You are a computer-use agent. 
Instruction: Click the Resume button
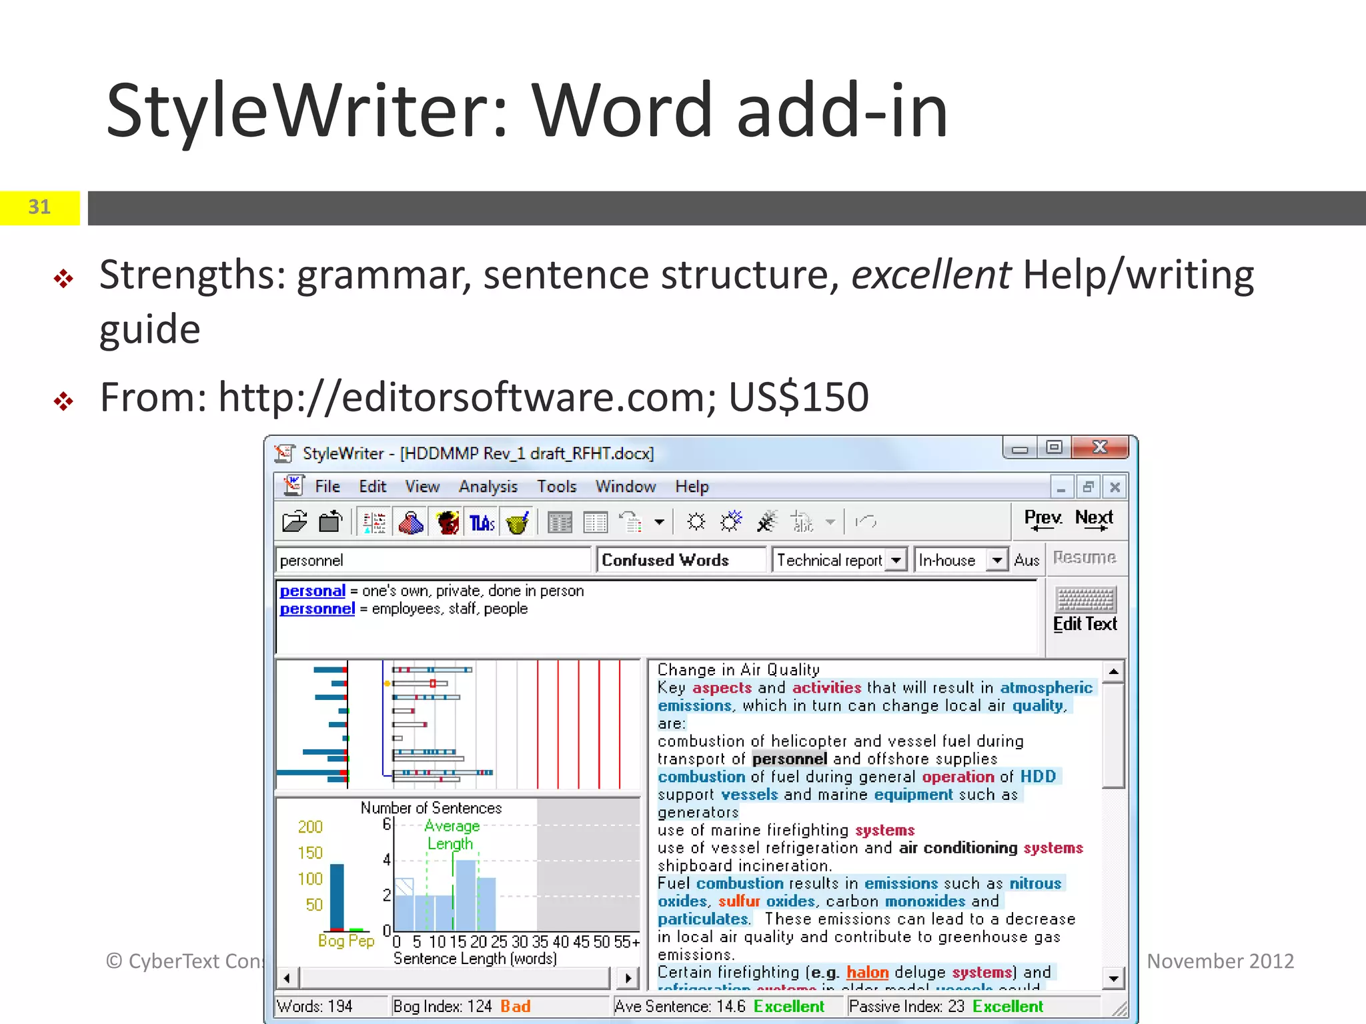coord(1085,558)
